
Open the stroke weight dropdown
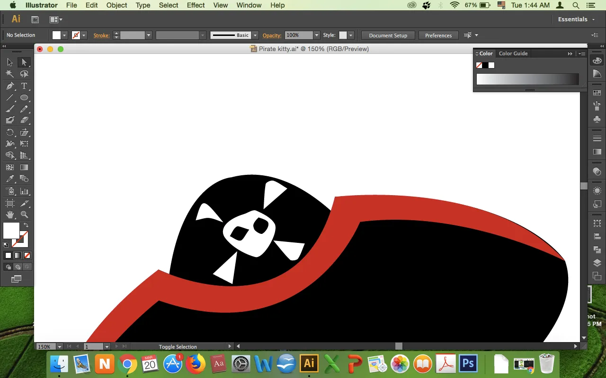[x=148, y=35]
